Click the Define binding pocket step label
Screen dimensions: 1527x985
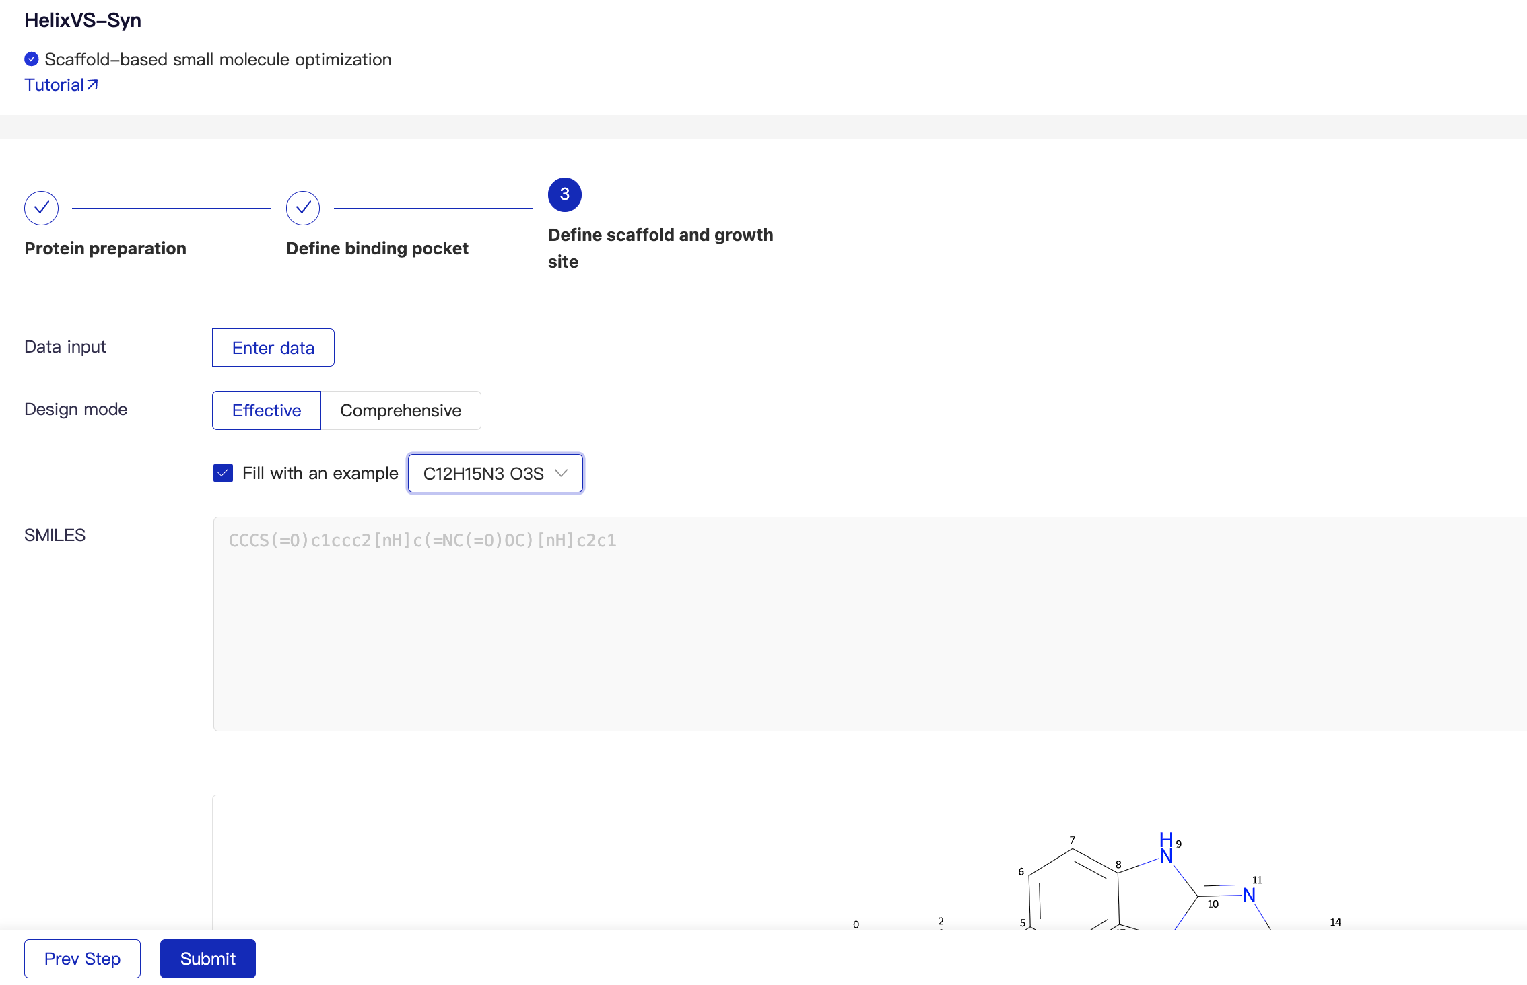(x=377, y=248)
